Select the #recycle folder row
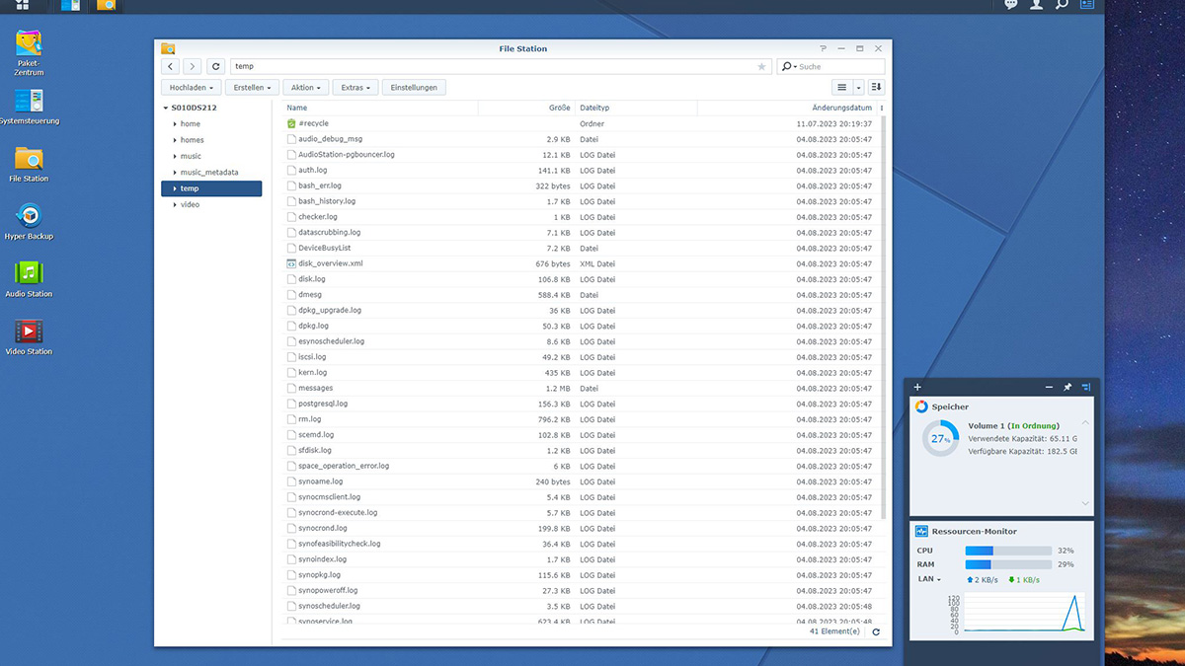This screenshot has height=666, width=1185. (581, 124)
